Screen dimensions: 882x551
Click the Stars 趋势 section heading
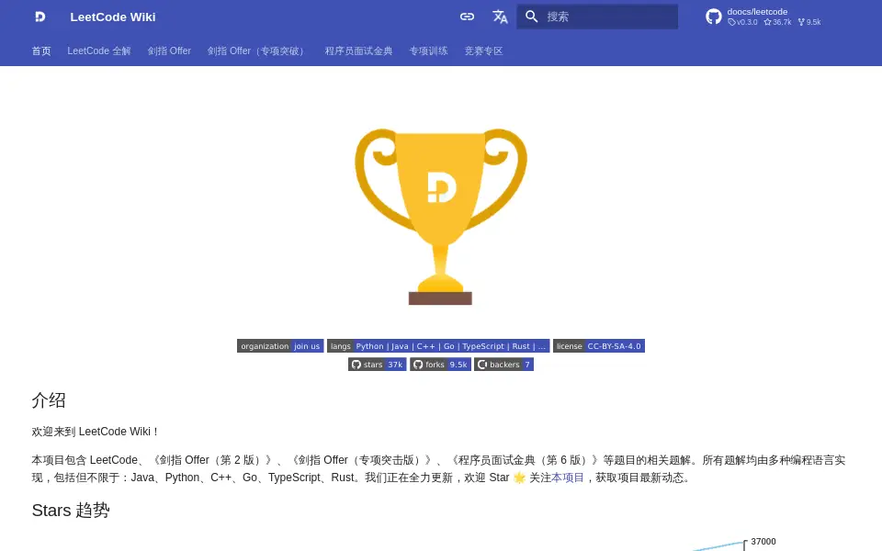(71, 510)
